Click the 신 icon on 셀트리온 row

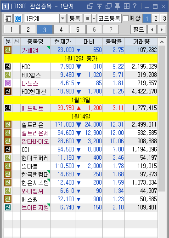coord(8,125)
